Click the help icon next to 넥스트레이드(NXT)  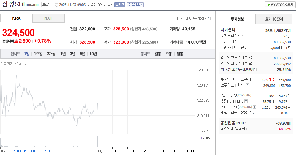click(x=209, y=18)
